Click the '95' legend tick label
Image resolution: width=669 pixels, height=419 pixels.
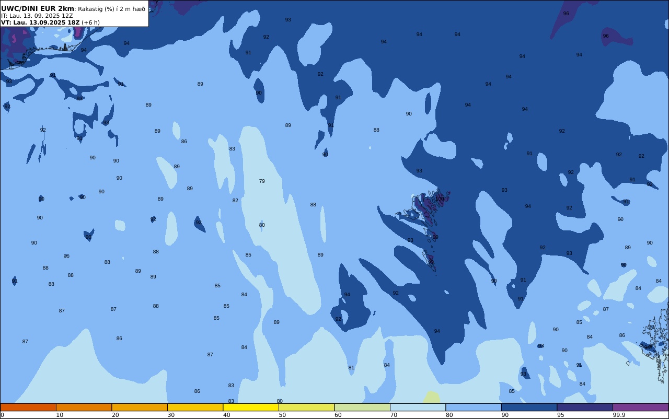[560, 415]
